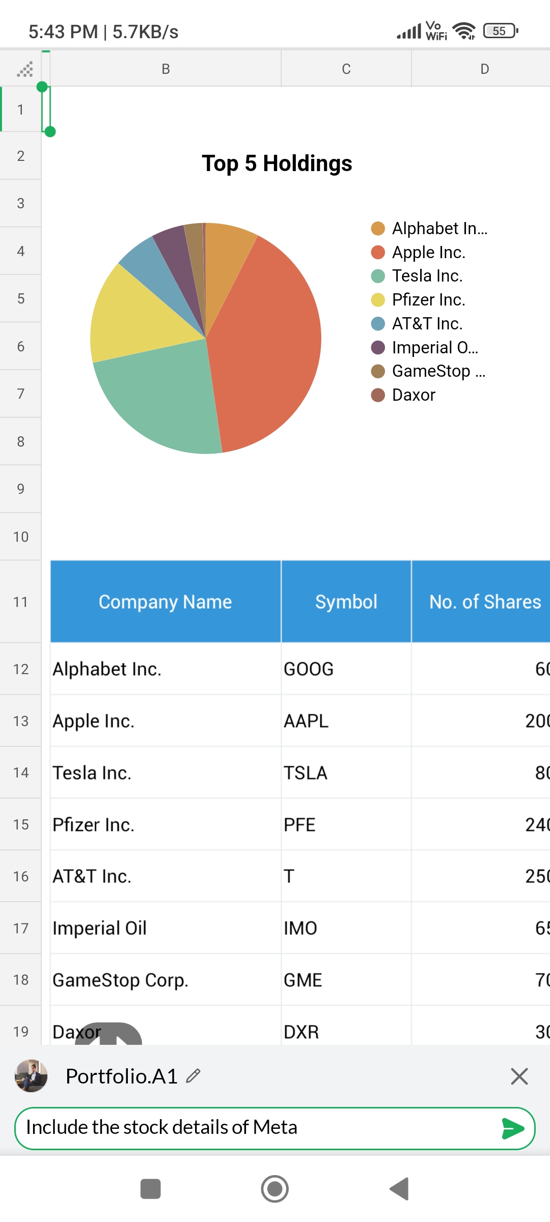Focus the 'Include the stock details' input
550x1222 pixels.
point(255,1128)
